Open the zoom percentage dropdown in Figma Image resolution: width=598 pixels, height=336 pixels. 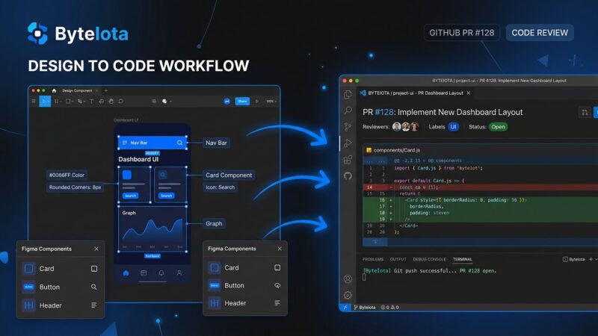[x=271, y=102]
